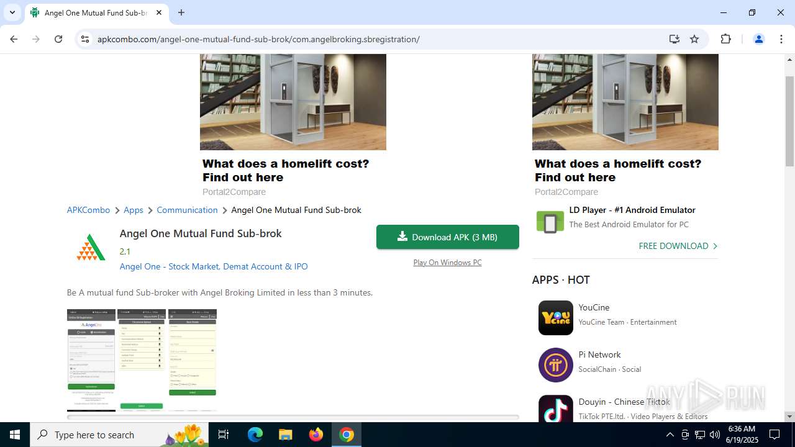Click the APPS · HOT heading
This screenshot has width=795, height=447.
561,280
